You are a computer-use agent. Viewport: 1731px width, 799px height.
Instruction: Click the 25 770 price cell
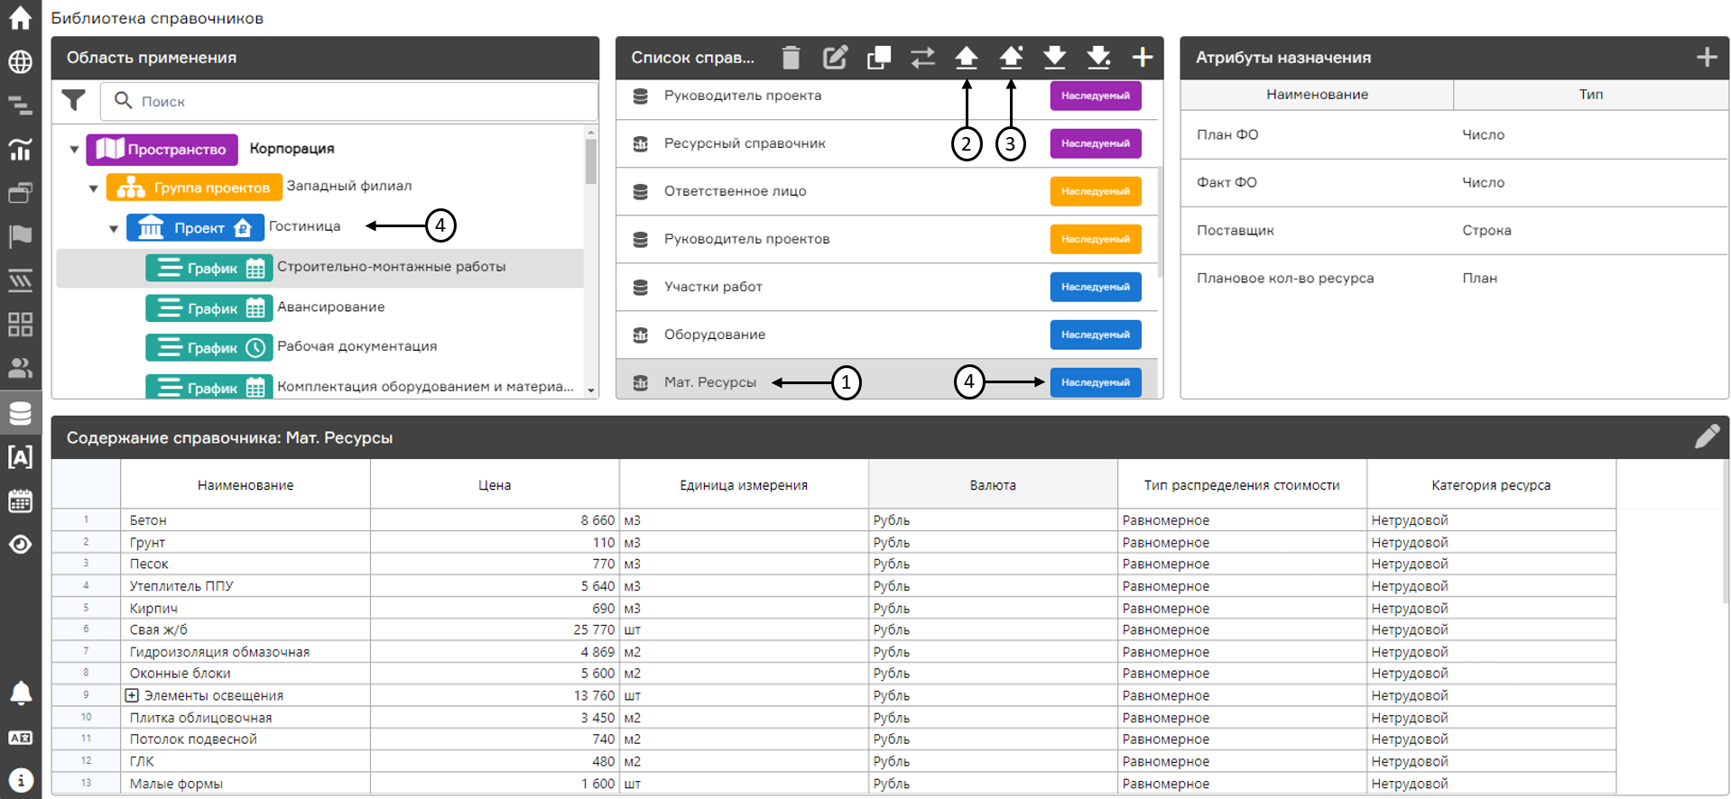coord(495,629)
